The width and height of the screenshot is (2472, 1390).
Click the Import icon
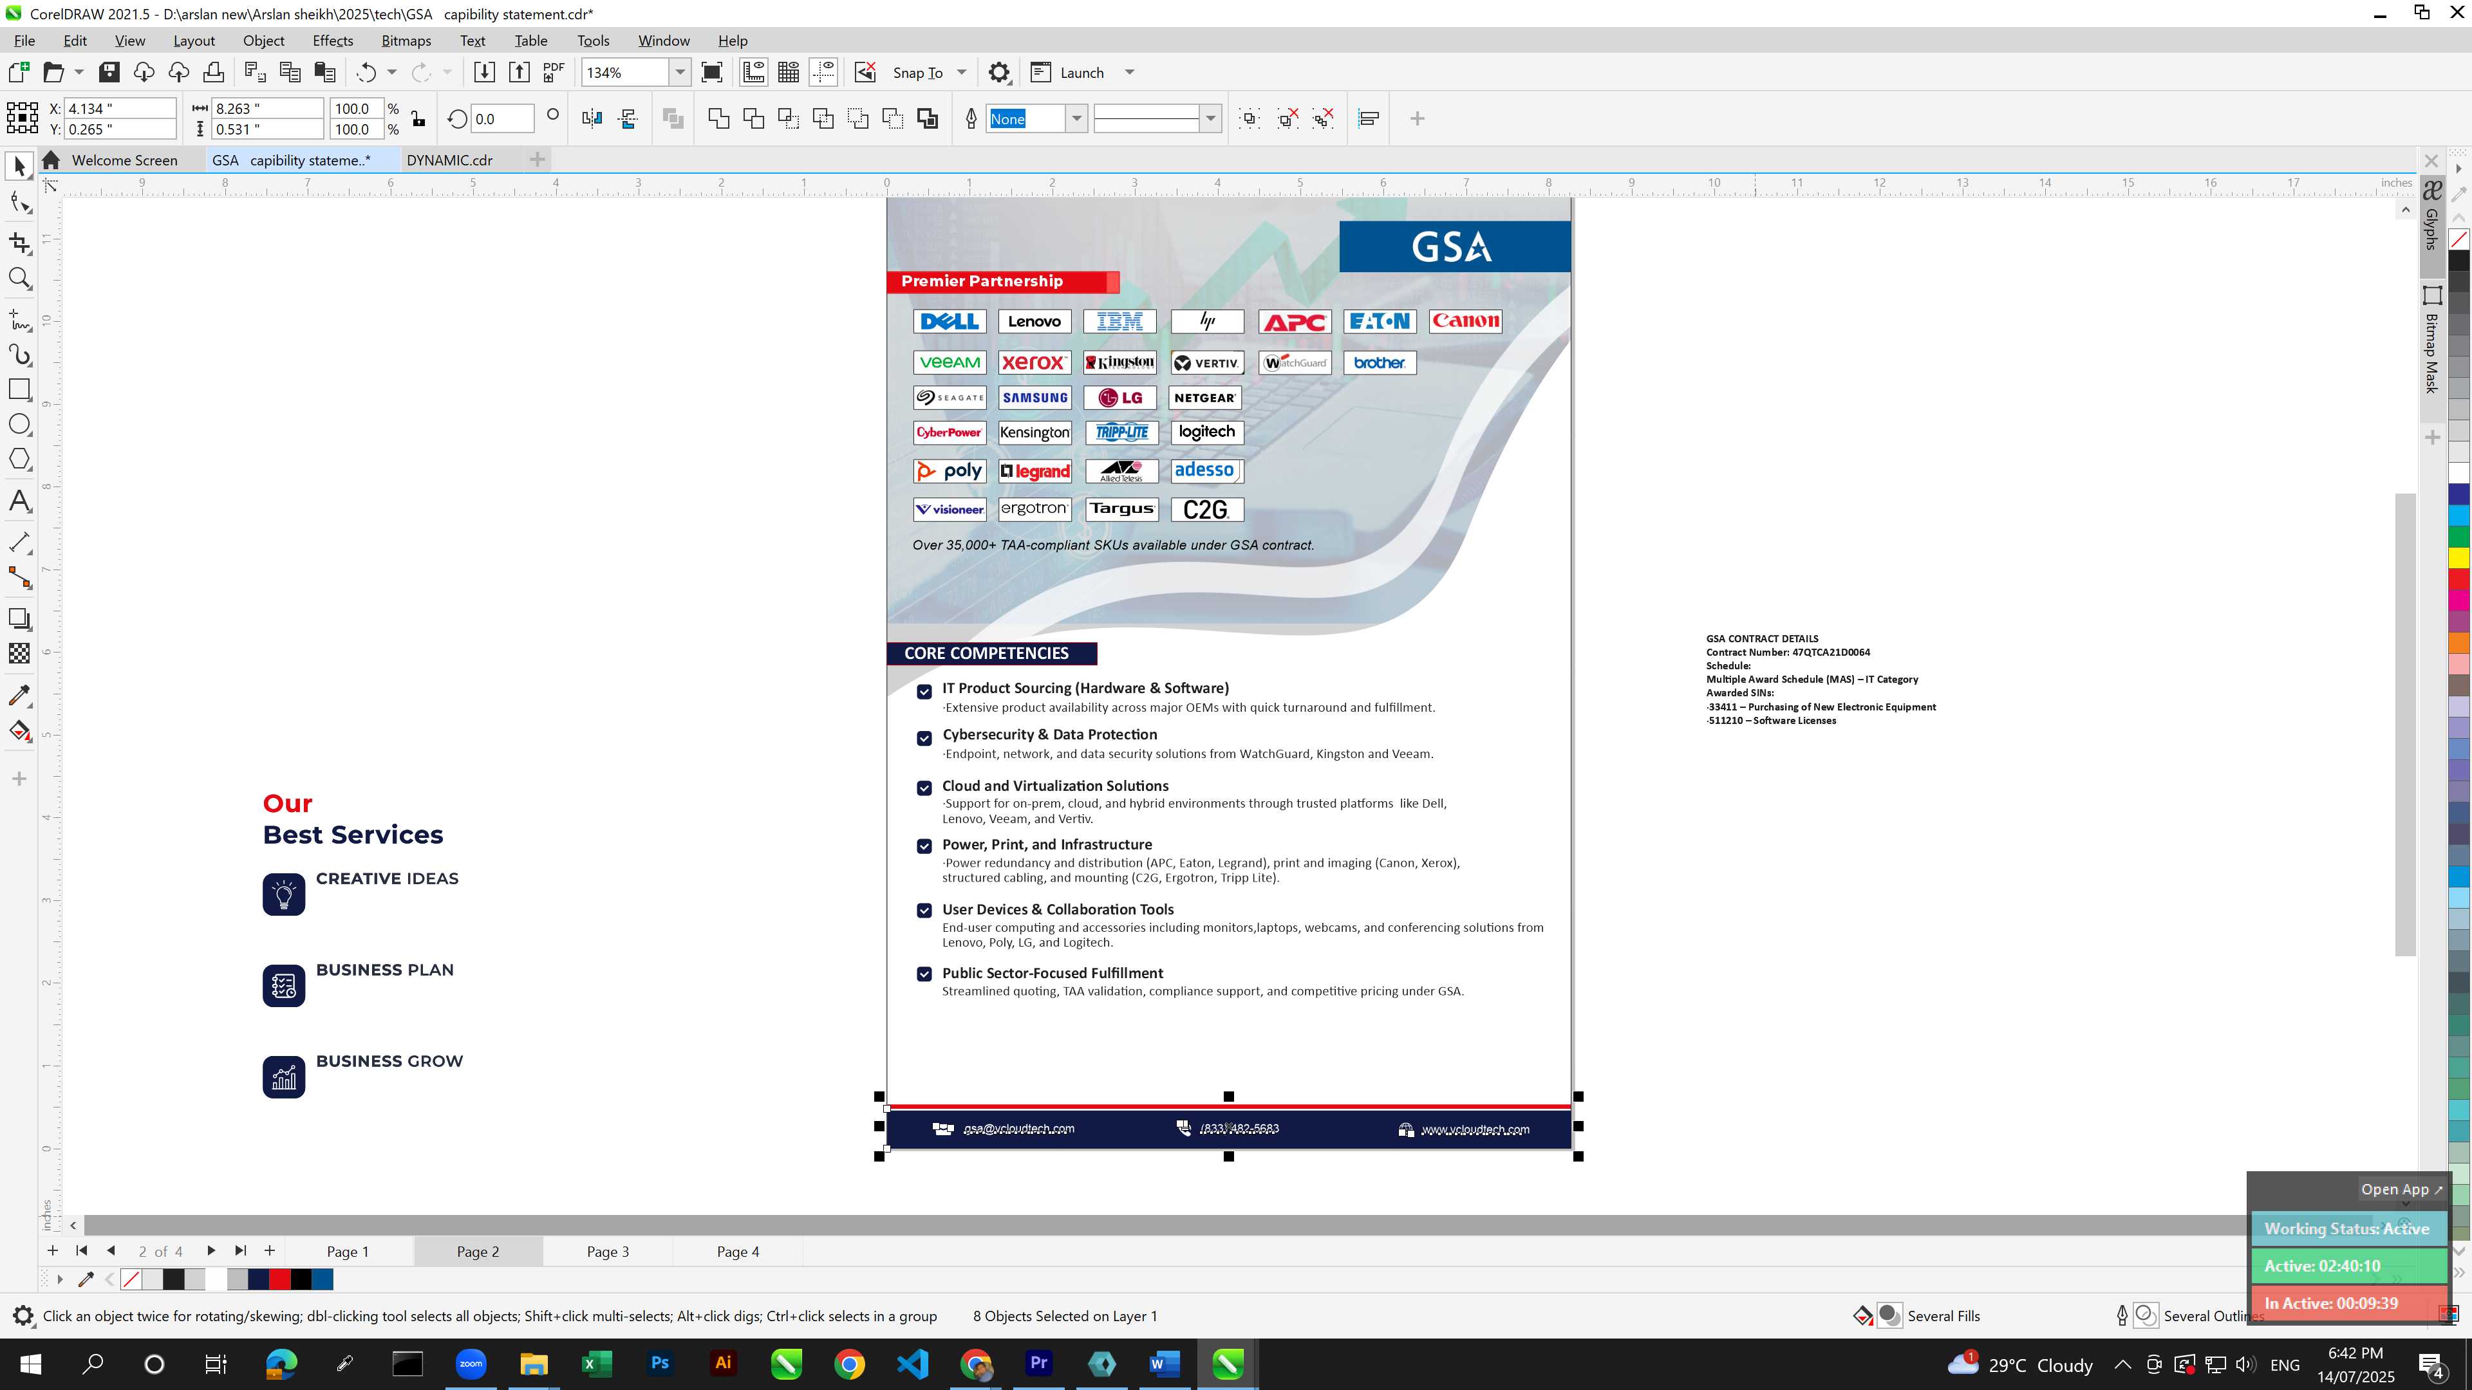(485, 72)
